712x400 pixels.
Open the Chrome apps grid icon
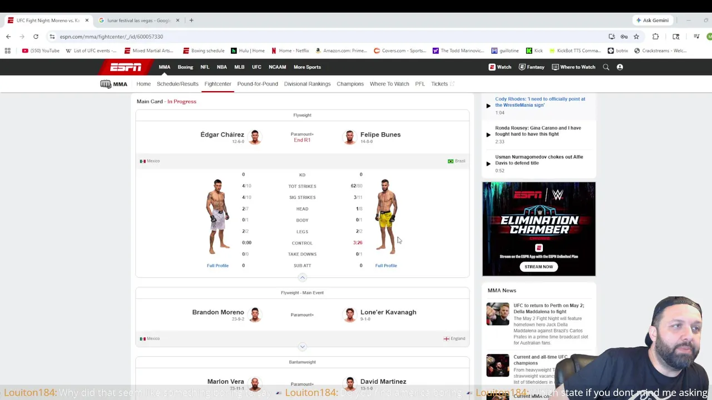(x=7, y=51)
